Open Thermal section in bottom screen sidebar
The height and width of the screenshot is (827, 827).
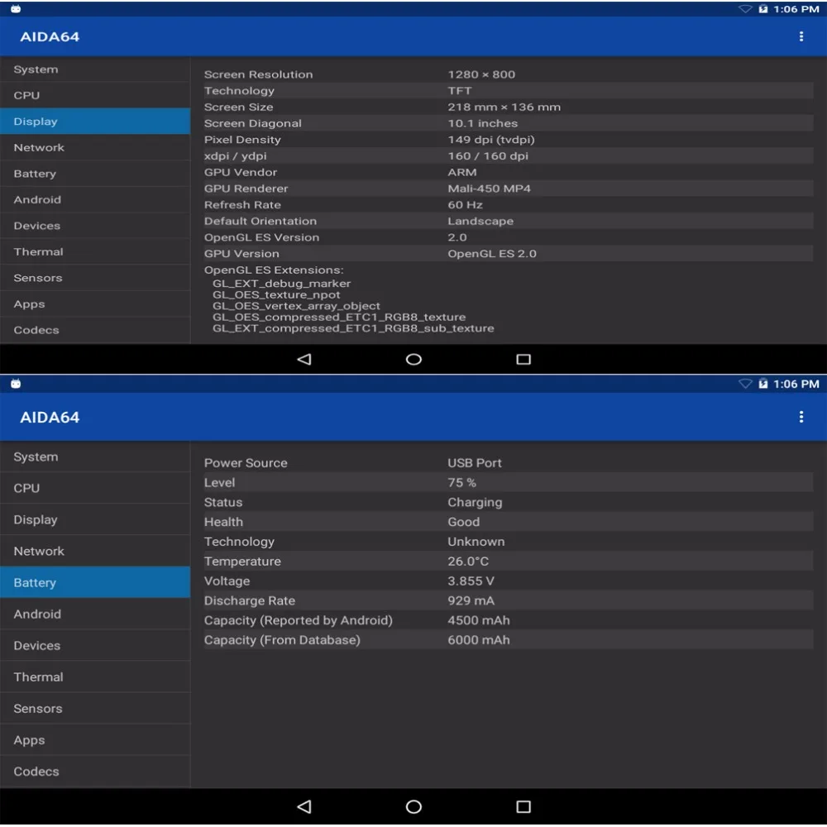coord(95,676)
